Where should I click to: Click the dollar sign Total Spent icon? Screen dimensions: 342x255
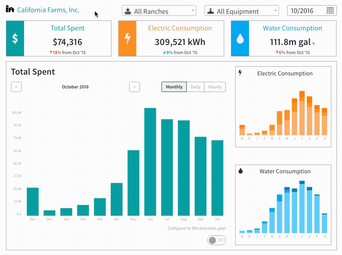coord(15,38)
